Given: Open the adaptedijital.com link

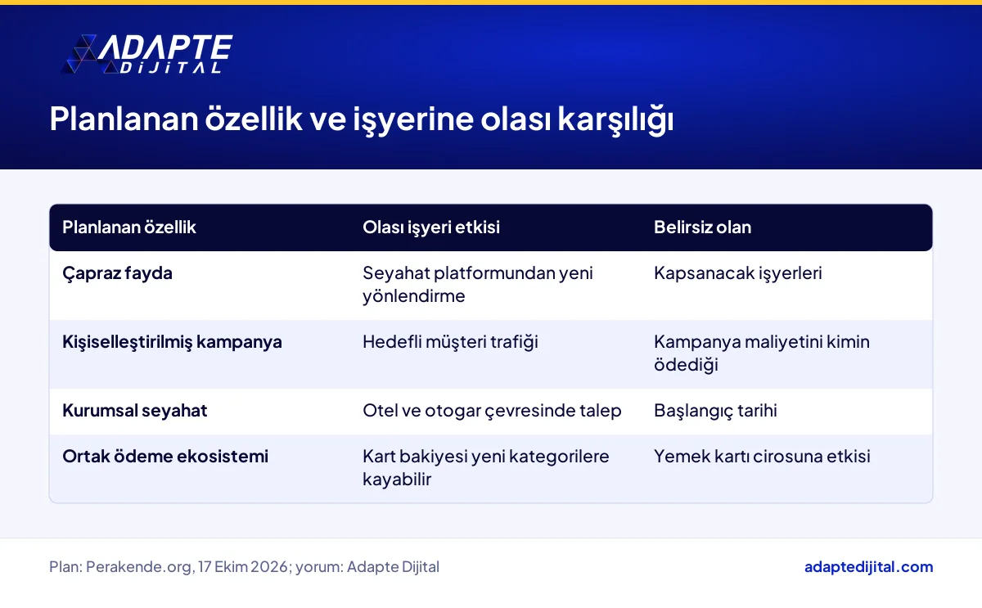Looking at the screenshot, I should point(868,566).
